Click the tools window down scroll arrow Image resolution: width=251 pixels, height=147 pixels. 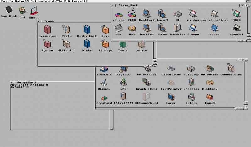(x=246, y=106)
